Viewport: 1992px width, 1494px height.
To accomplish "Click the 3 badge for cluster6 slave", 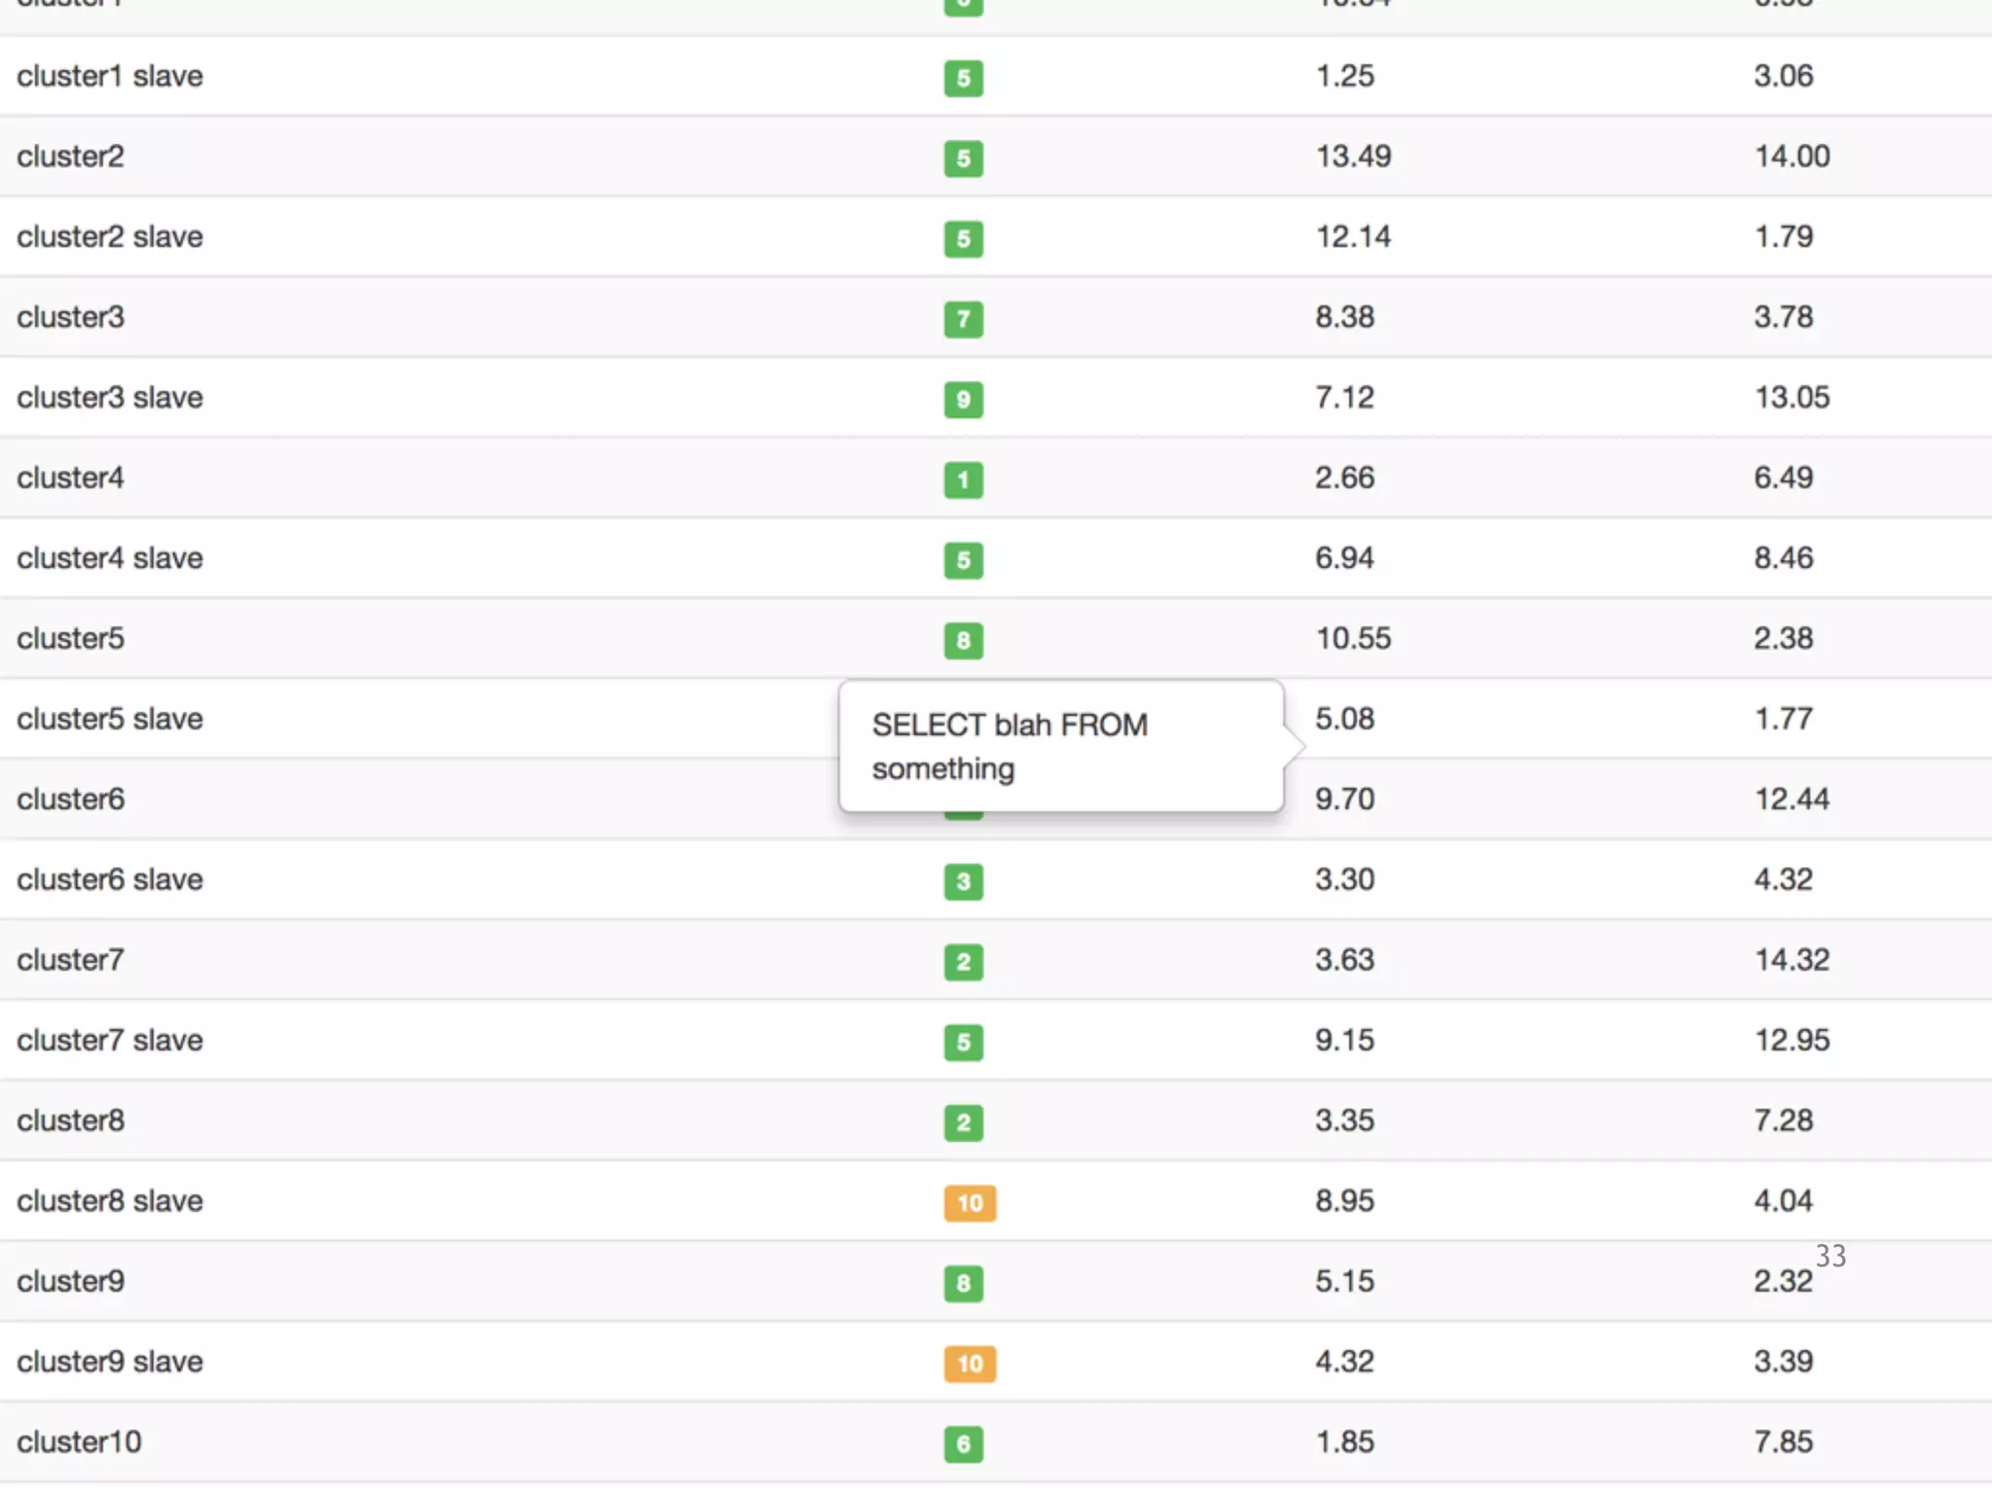I will pyautogui.click(x=963, y=881).
